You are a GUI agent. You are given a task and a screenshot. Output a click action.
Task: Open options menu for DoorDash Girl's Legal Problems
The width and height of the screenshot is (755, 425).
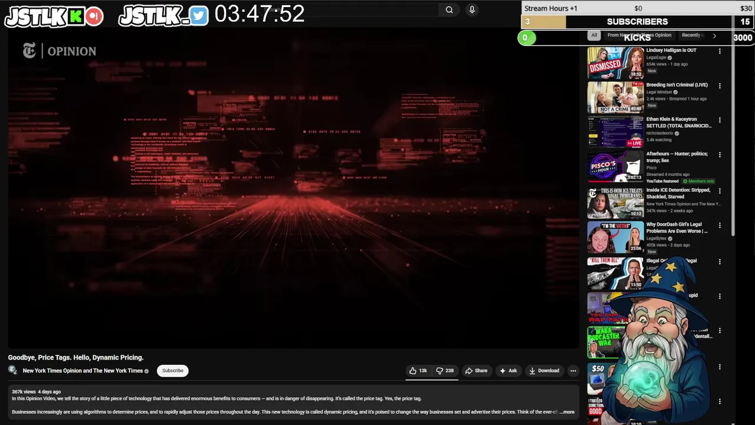point(720,225)
